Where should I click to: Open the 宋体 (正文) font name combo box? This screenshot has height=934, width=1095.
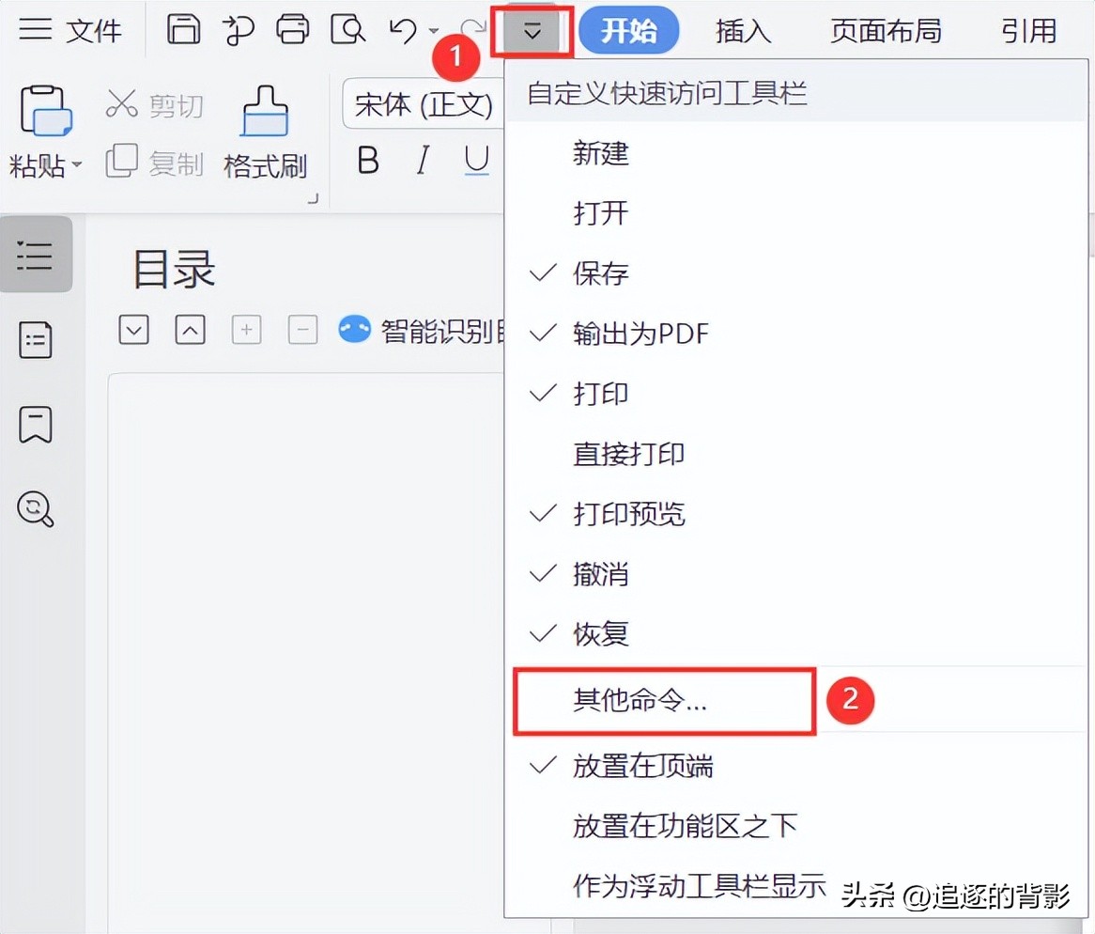point(424,105)
